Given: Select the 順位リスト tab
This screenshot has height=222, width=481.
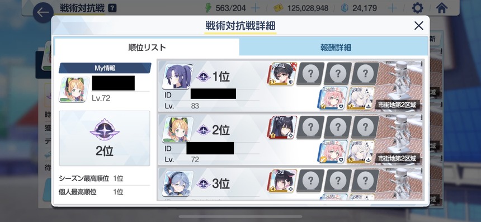Looking at the screenshot, I should pos(147,48).
